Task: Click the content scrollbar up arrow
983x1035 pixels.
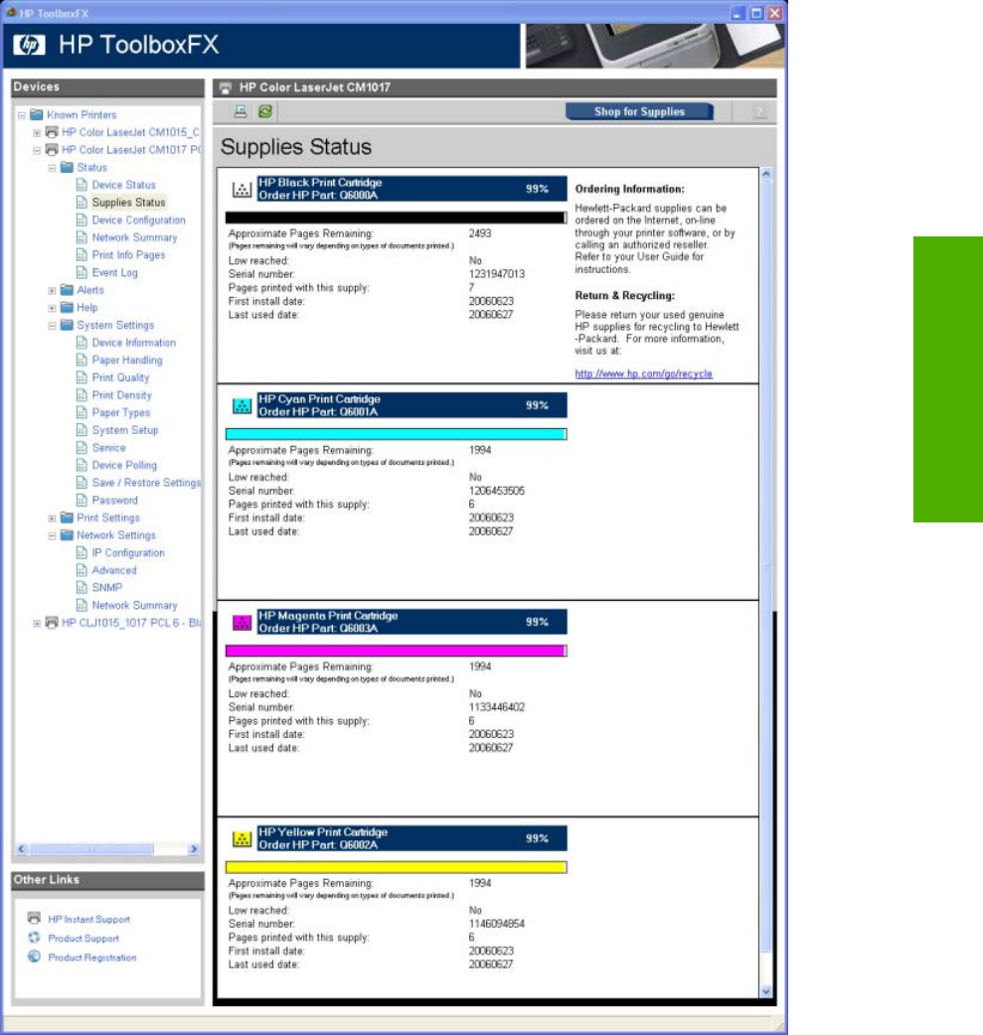Action: click(x=766, y=174)
